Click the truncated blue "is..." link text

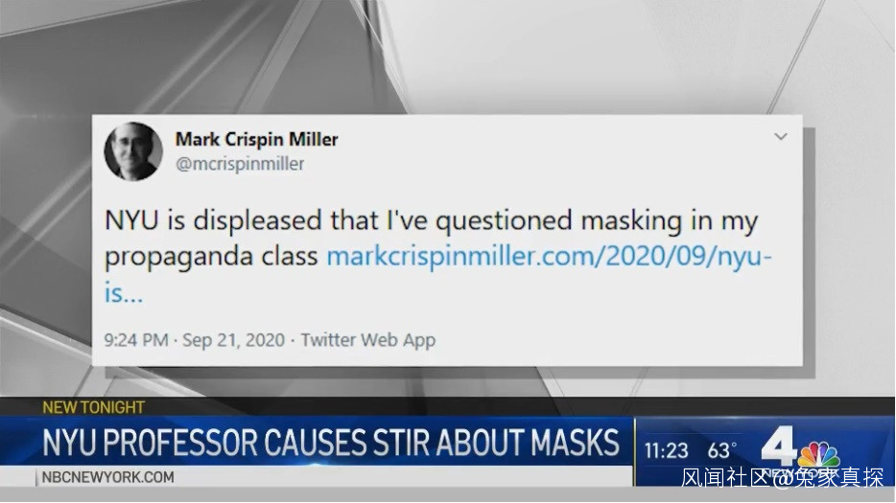(124, 293)
